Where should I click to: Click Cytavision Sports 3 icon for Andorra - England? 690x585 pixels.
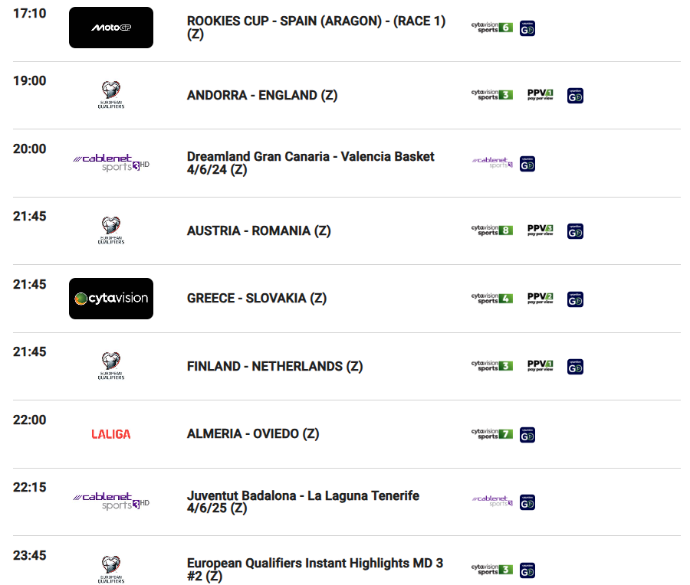click(492, 95)
